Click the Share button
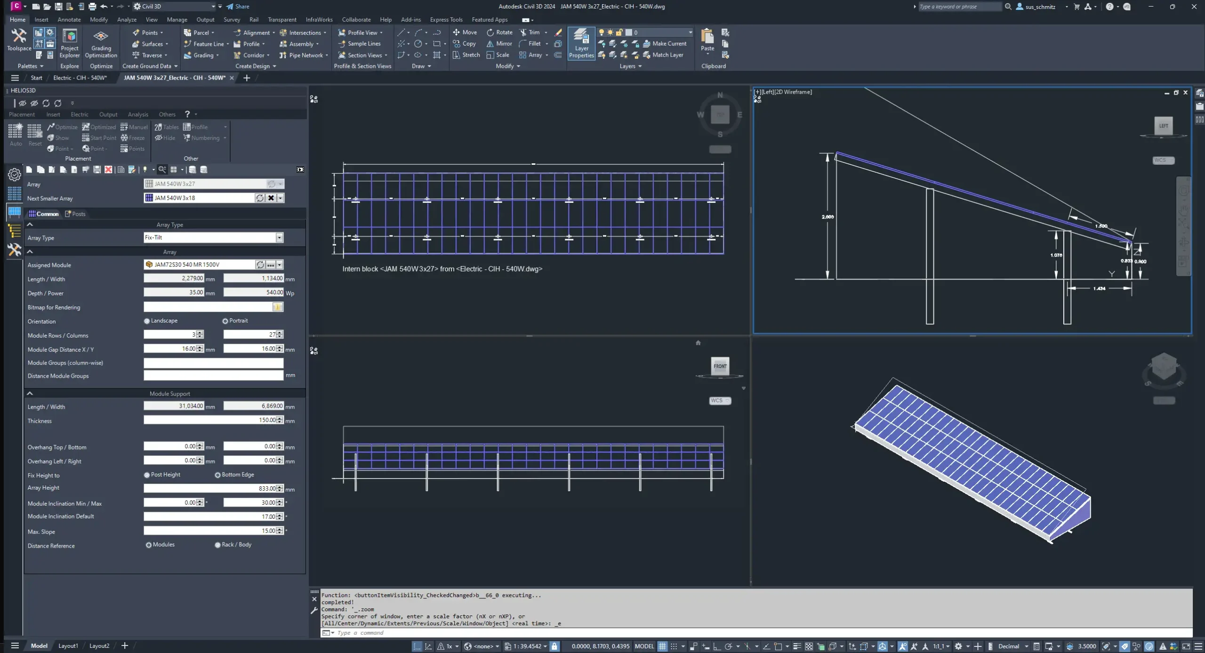Viewport: 1205px width, 653px height. pos(238,7)
